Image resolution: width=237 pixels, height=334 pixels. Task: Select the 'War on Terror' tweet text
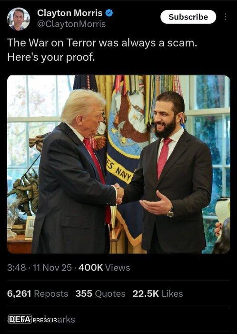pyautogui.click(x=102, y=43)
